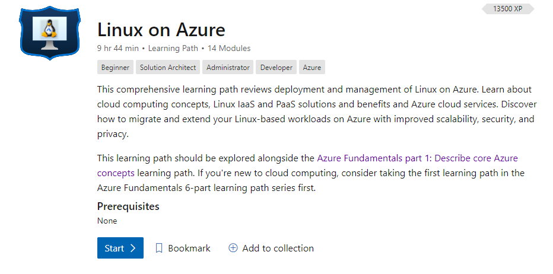The width and height of the screenshot is (553, 274).
Task: Select the Beginner tag
Action: pos(115,68)
